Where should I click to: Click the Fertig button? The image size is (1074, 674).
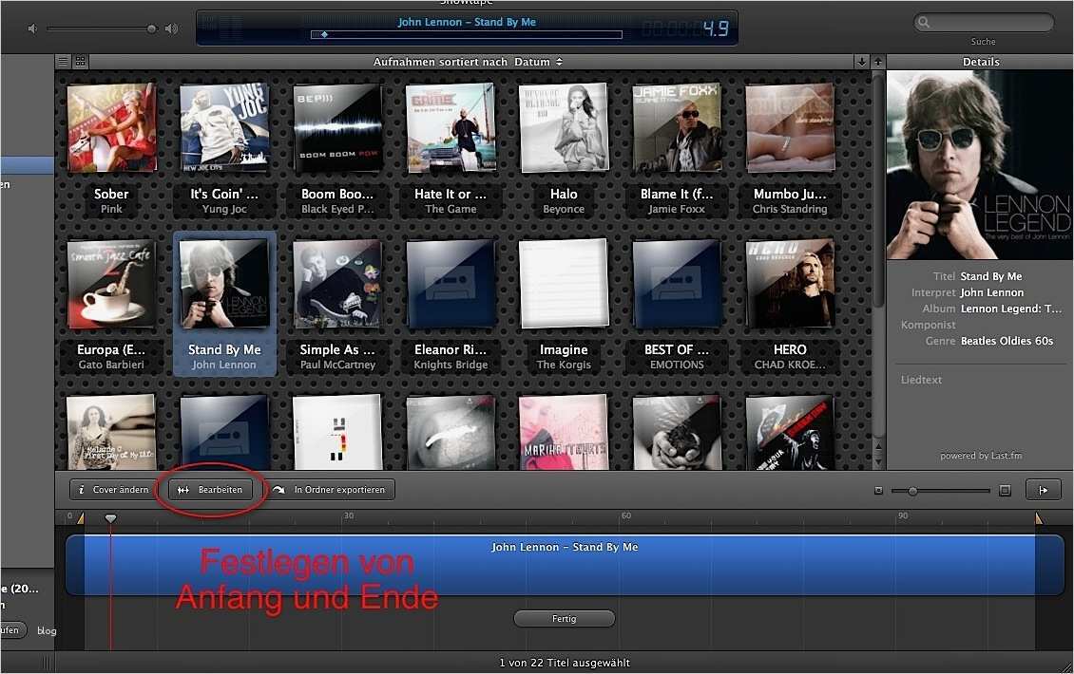coord(565,619)
